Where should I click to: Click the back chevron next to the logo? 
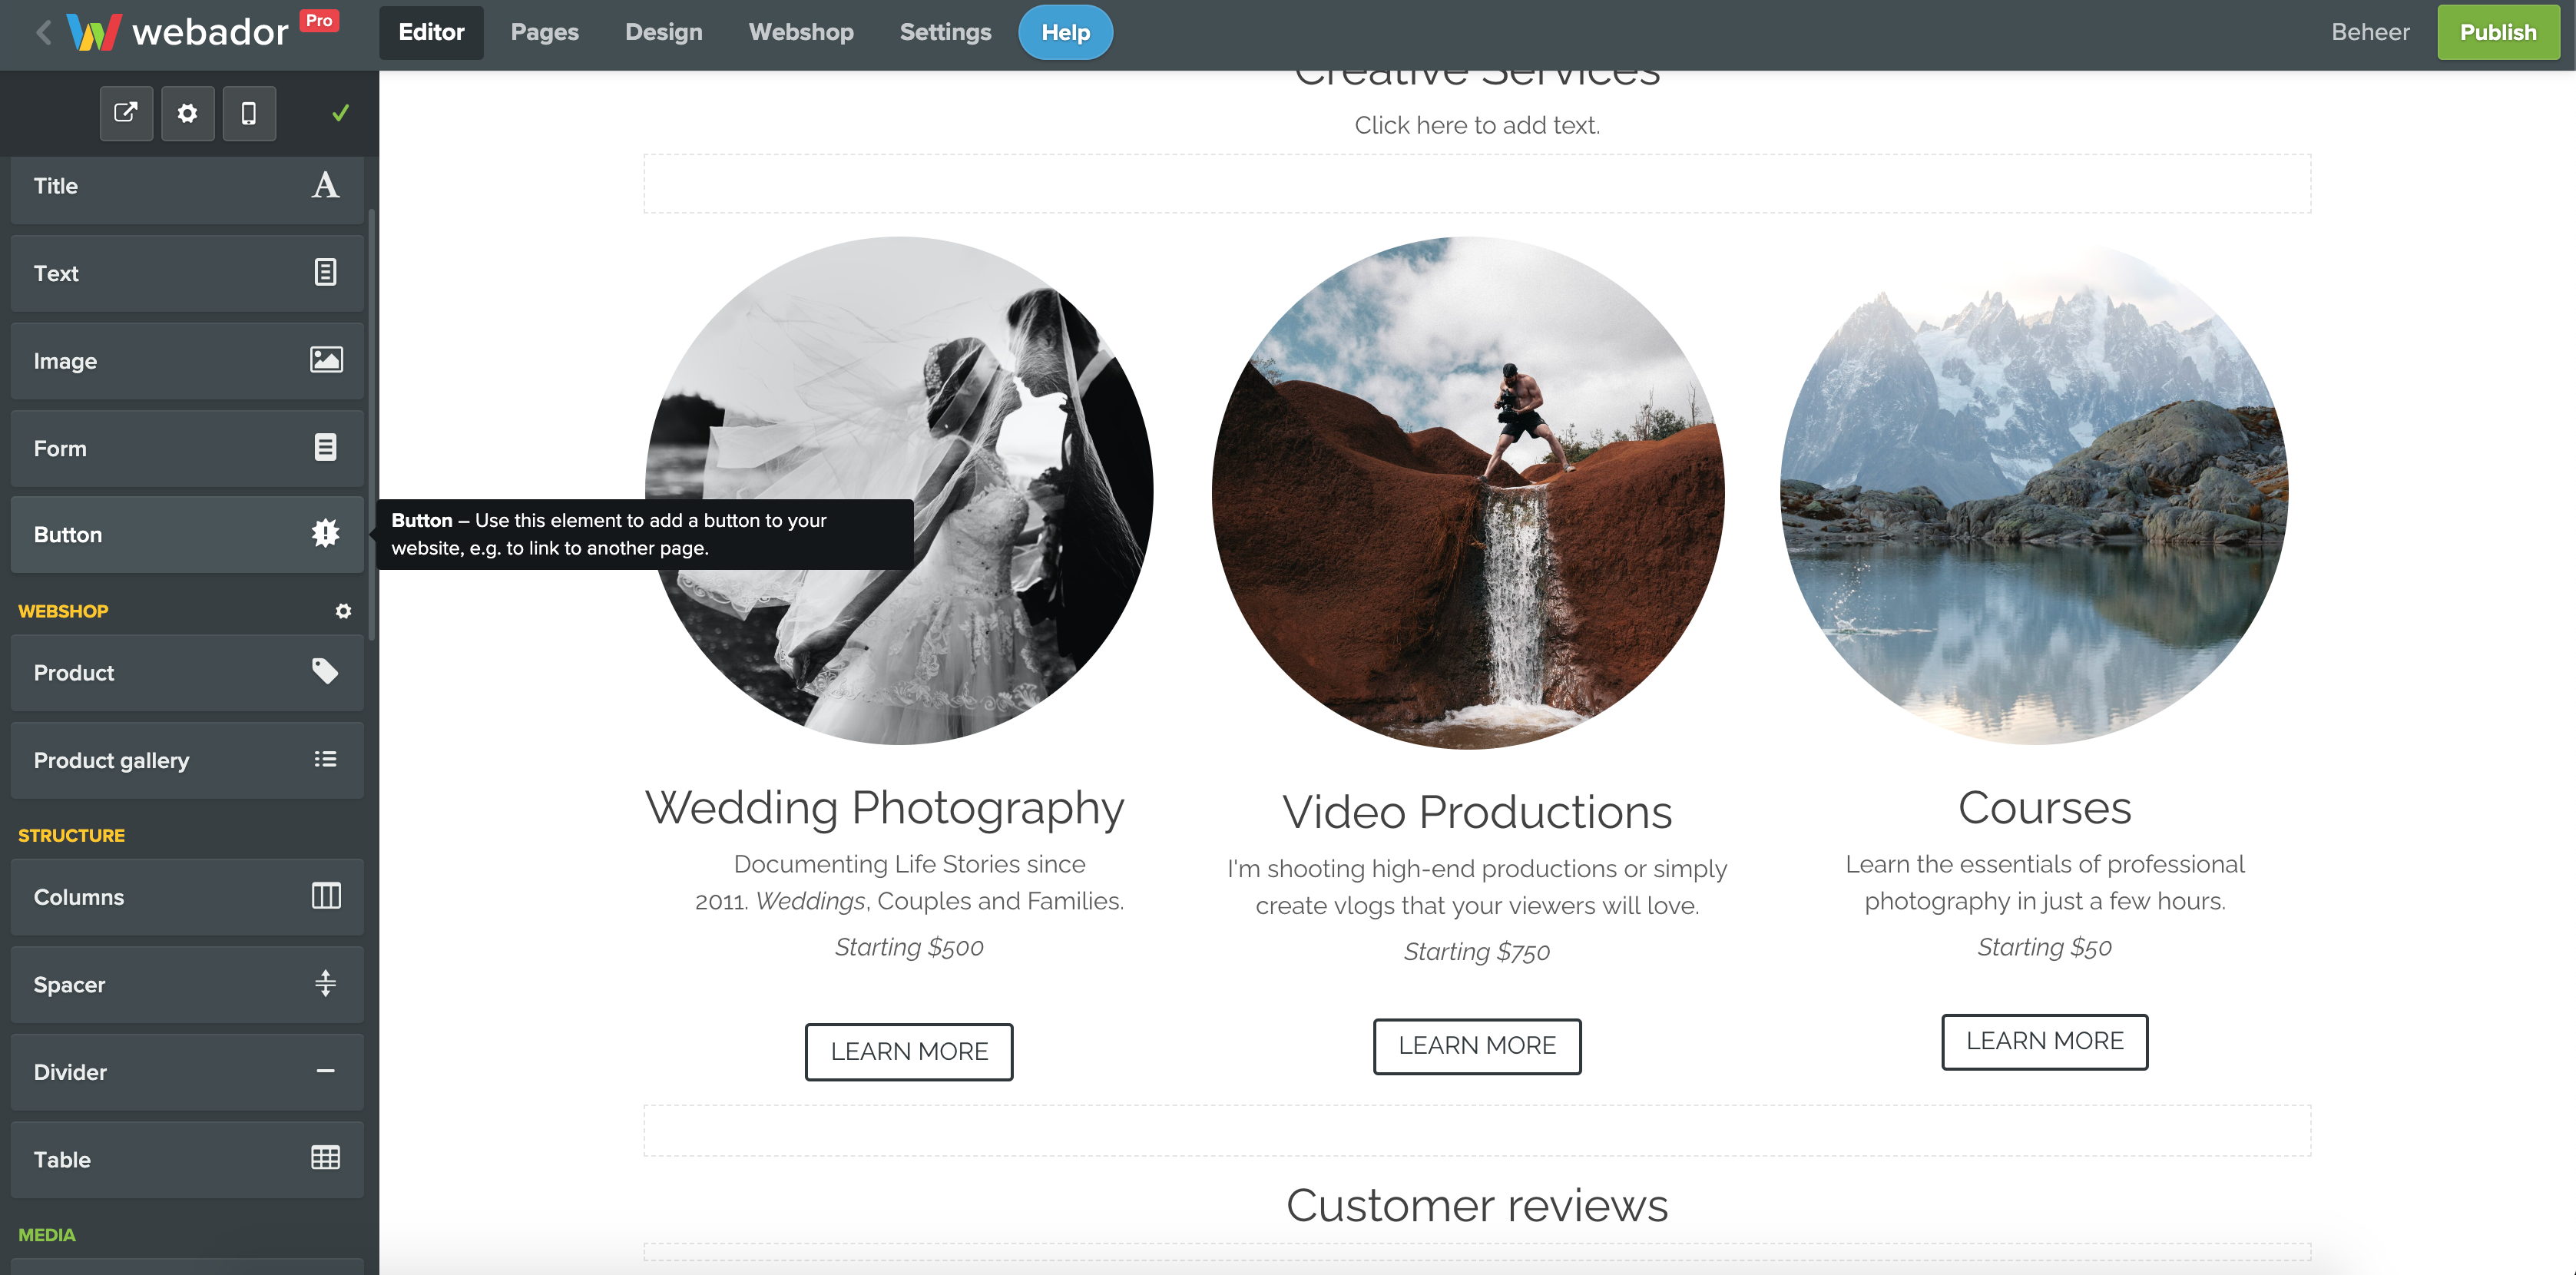42,31
